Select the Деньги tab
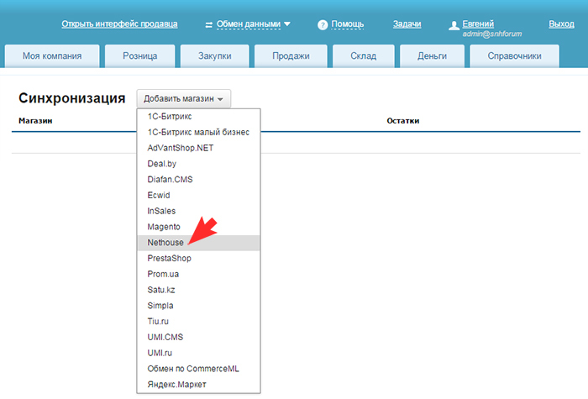The image size is (588, 399). click(x=432, y=56)
